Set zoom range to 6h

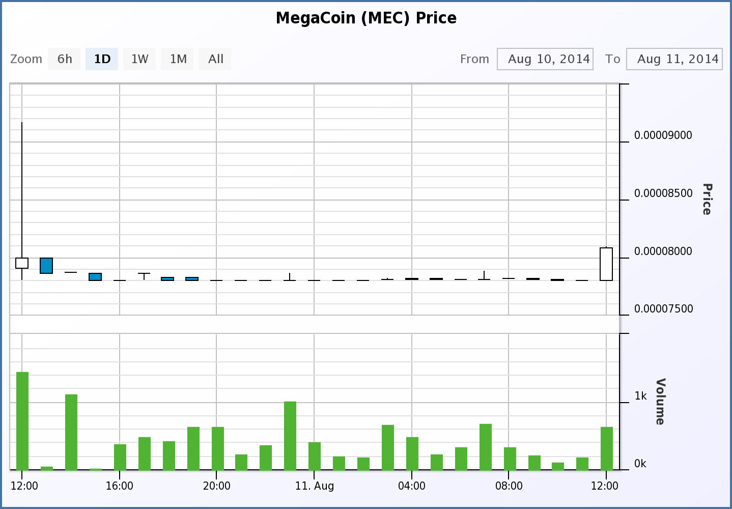tap(64, 59)
